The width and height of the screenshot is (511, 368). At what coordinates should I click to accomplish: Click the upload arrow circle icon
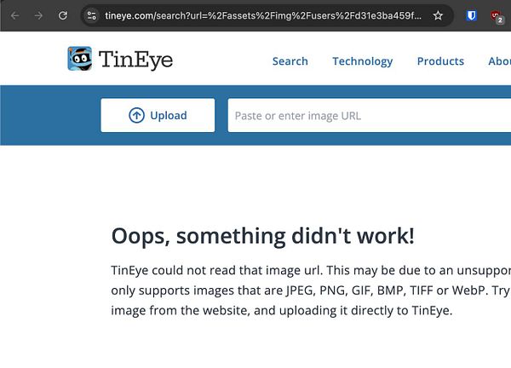tap(136, 115)
